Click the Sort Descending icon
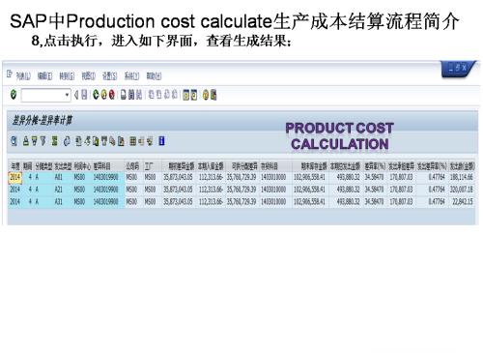Image resolution: width=483 pixels, height=353 pixels. (35, 141)
